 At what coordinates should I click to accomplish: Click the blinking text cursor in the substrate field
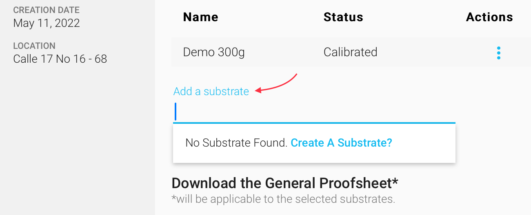176,112
